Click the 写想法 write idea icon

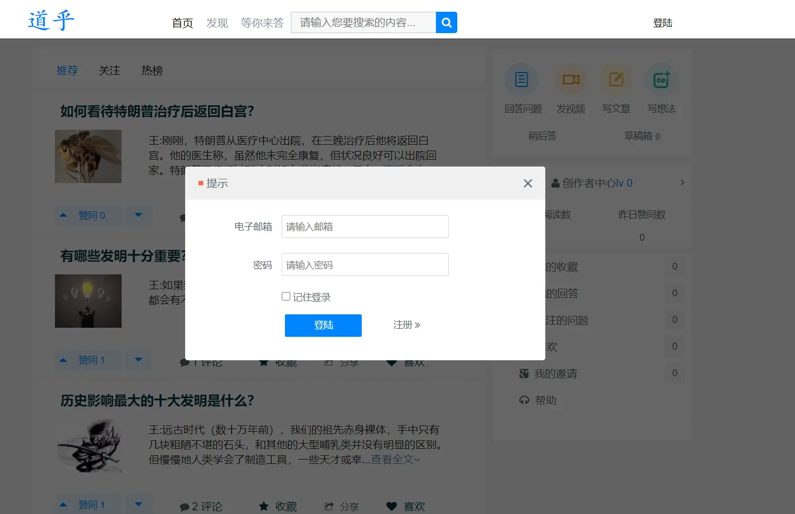point(661,79)
